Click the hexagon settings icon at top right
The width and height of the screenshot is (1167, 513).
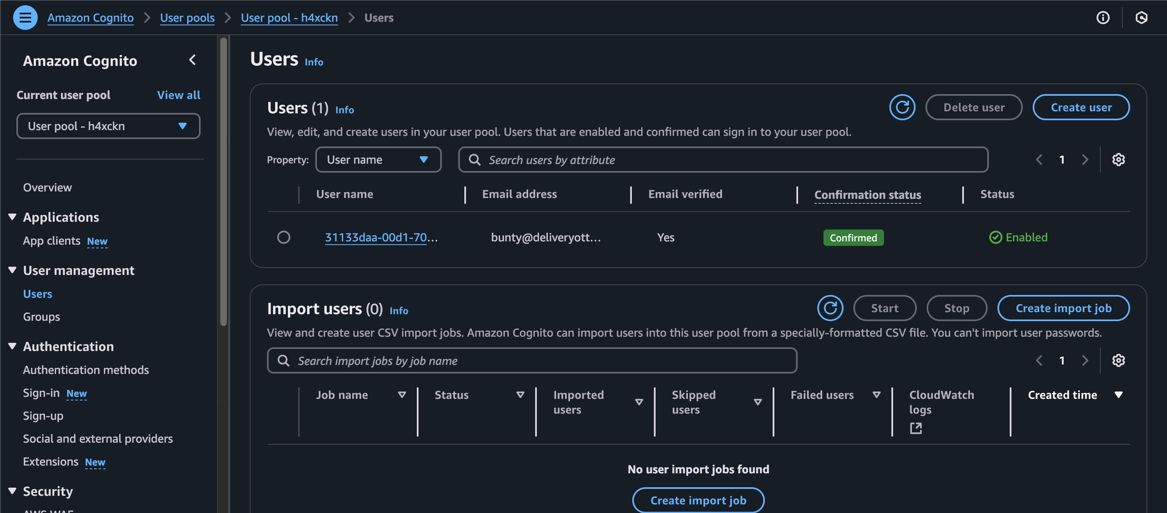coord(1141,18)
